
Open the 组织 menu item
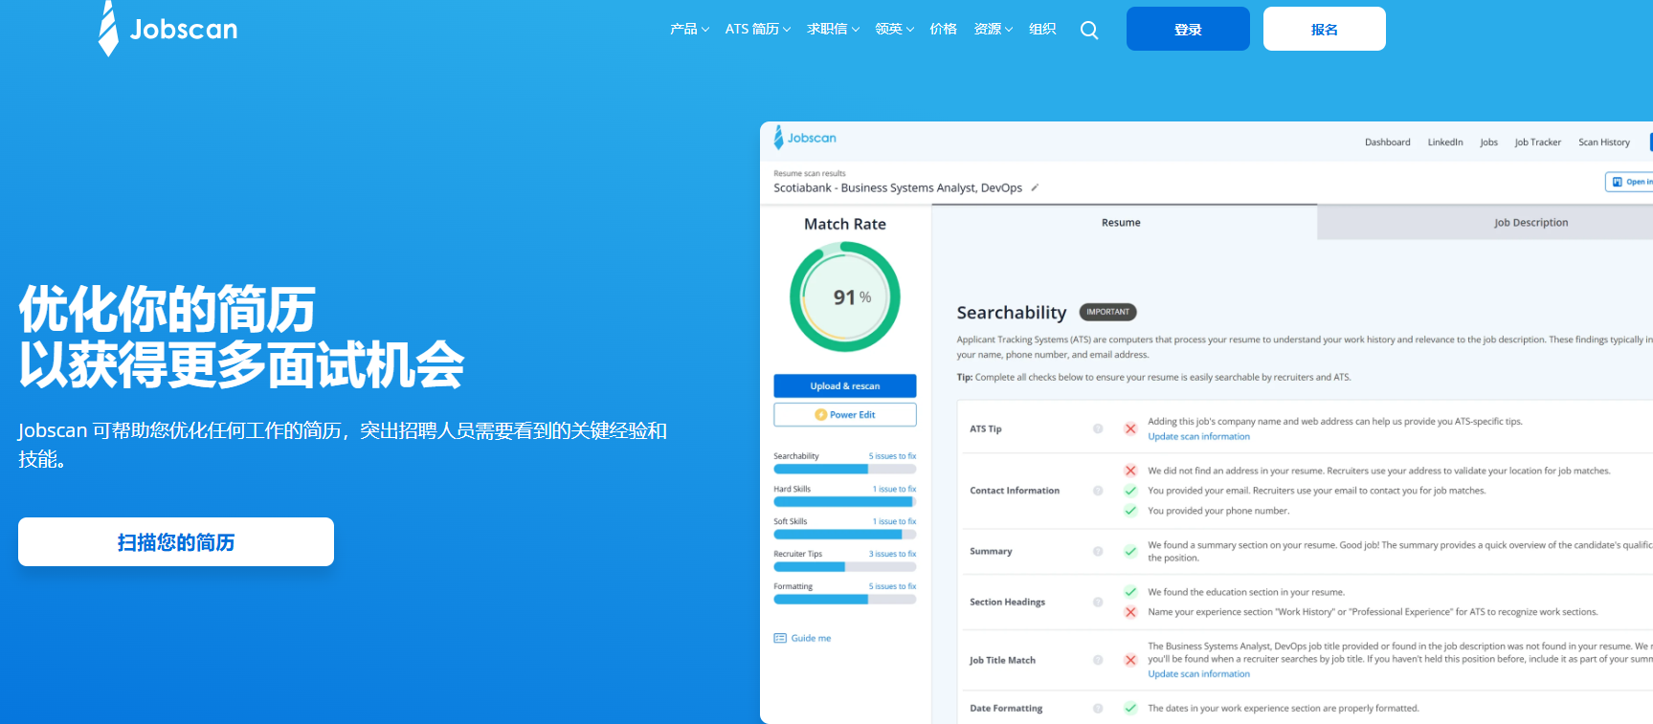(x=1042, y=30)
